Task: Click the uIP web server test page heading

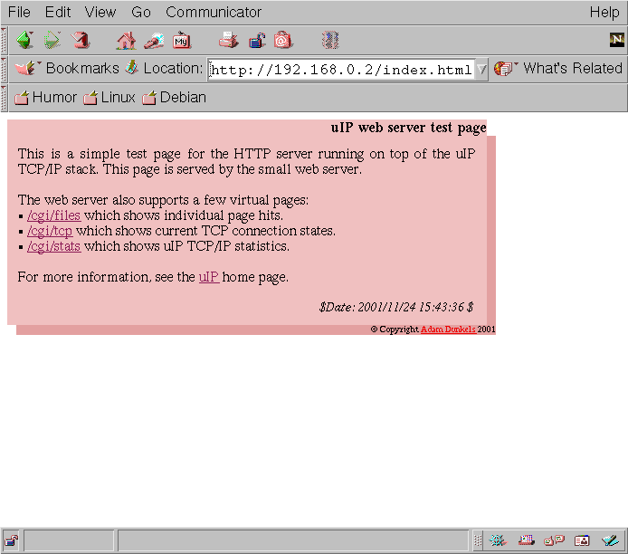Action: 408,128
